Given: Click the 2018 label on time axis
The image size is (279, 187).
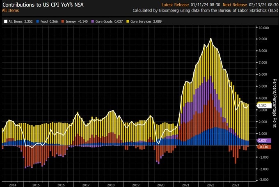Looking at the screenshot, I should [x=111, y=185].
